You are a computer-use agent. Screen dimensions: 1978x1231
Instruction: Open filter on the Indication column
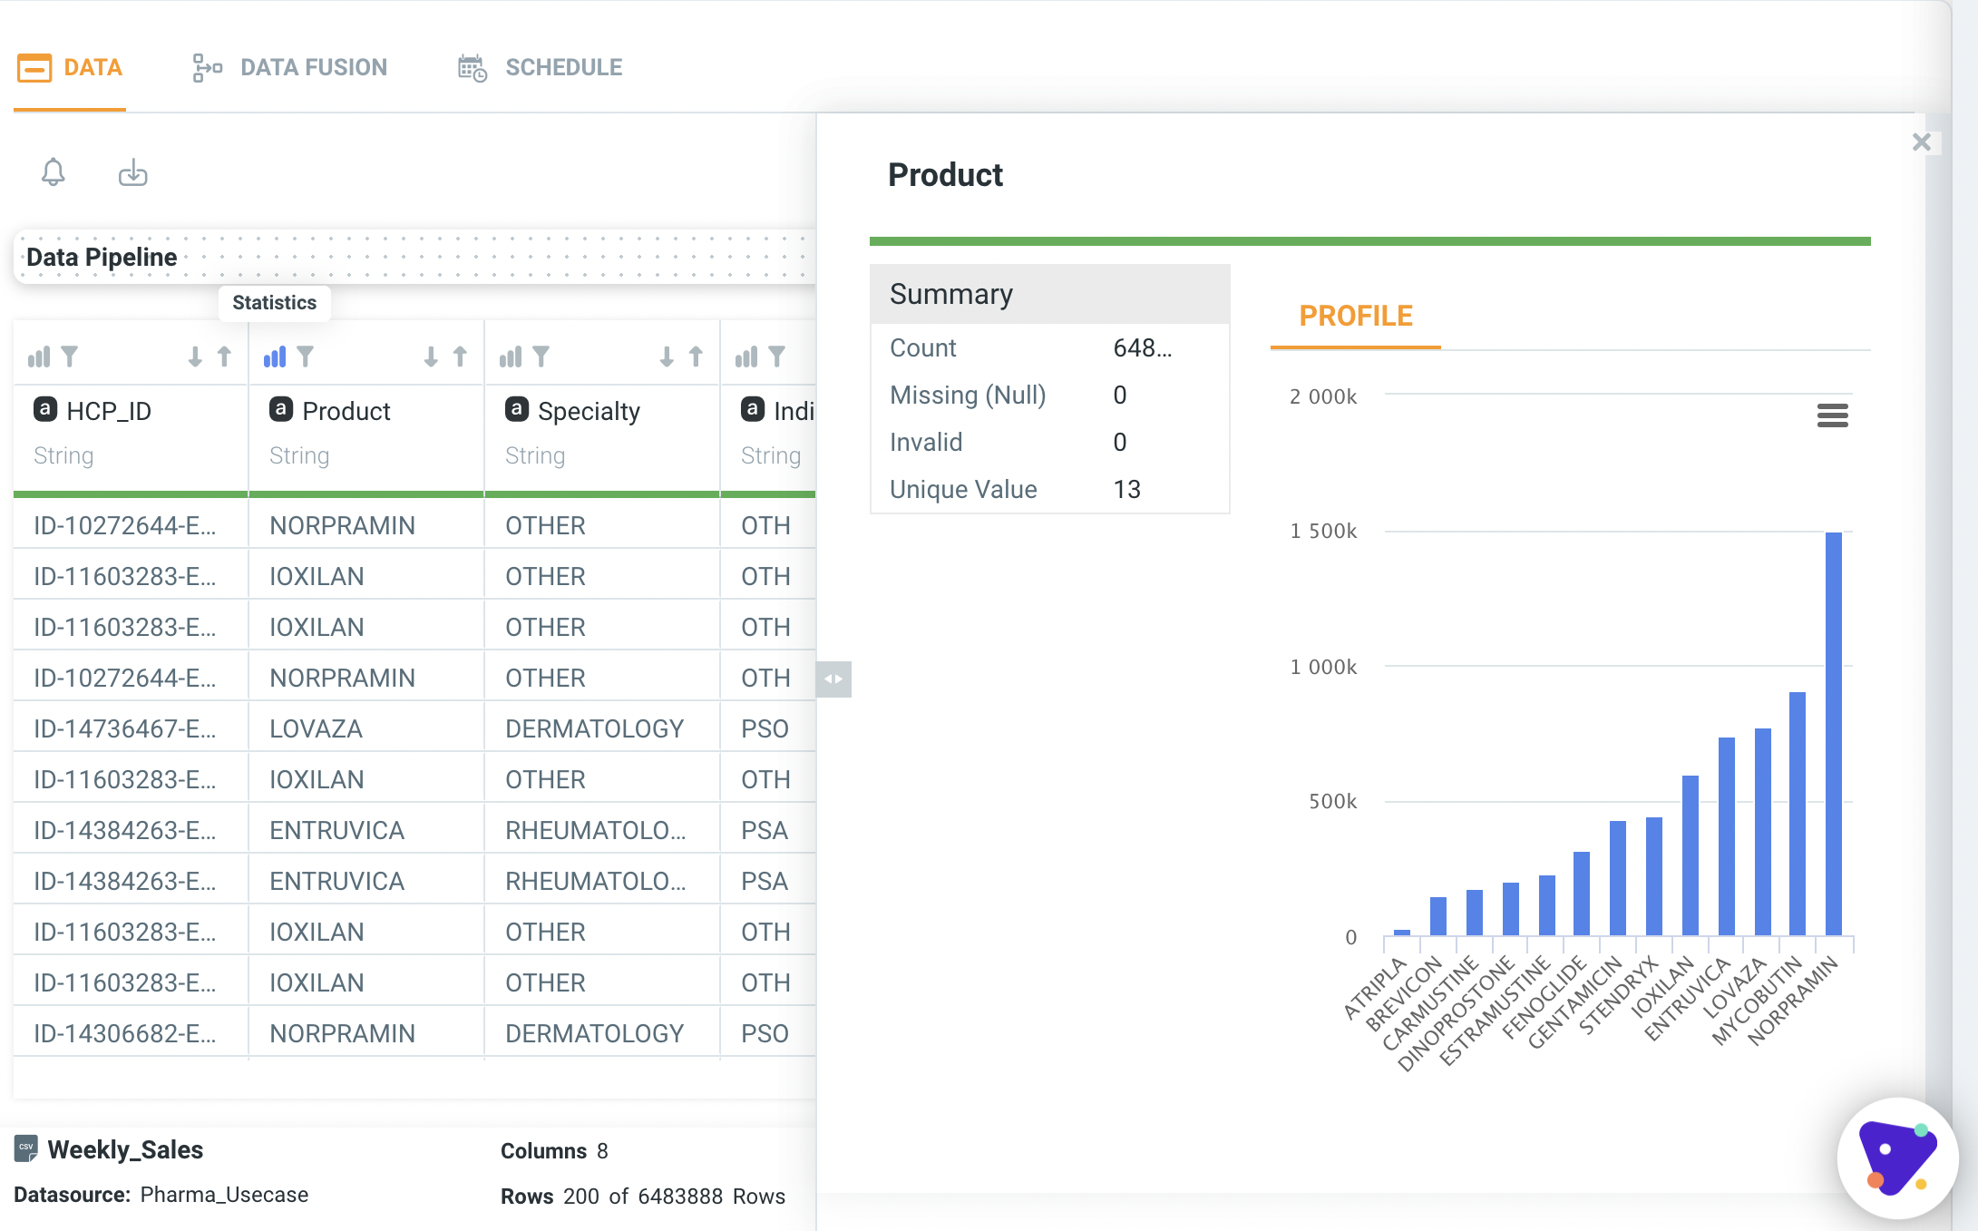pyautogui.click(x=777, y=357)
